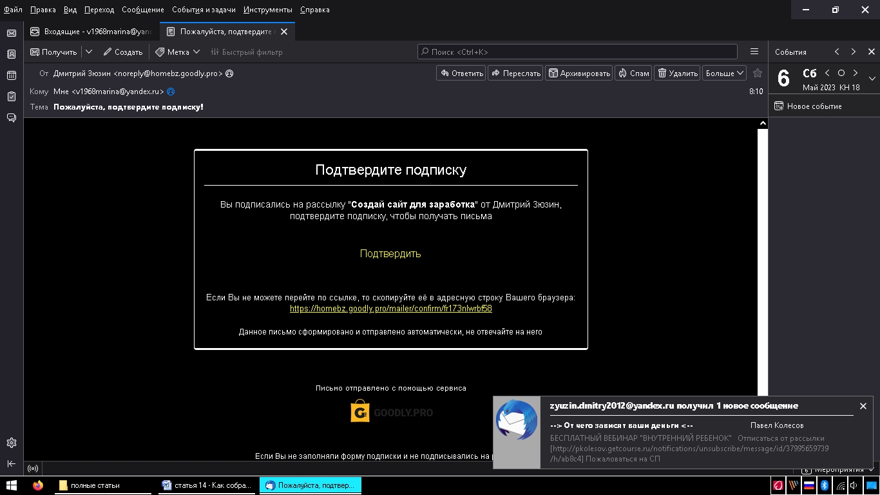Screen dimensions: 880x495
Task: Open the Get Messages dropdown arrow
Action: tap(89, 52)
